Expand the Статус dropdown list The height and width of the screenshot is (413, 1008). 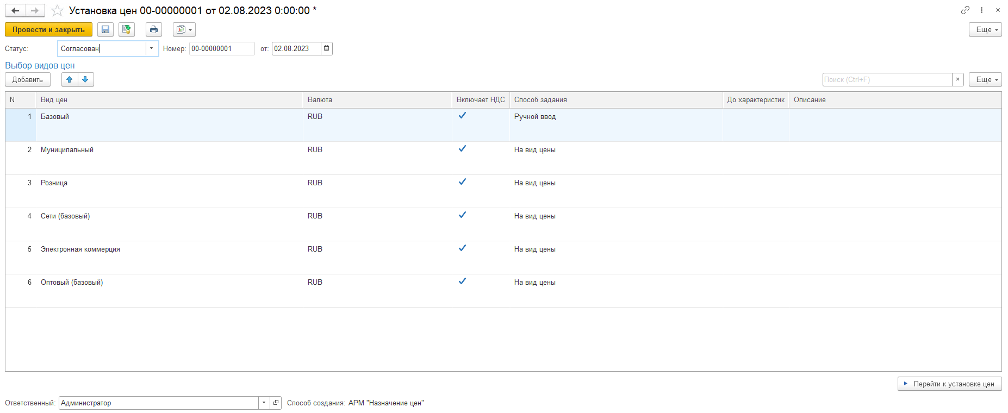[151, 48]
